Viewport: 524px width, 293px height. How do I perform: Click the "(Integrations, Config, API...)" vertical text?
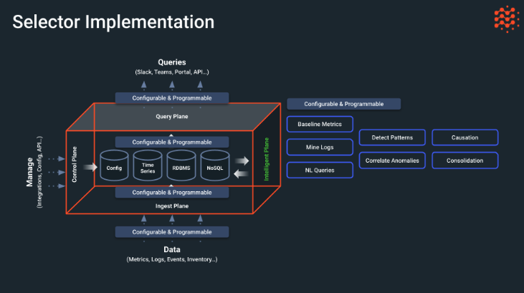tap(39, 172)
